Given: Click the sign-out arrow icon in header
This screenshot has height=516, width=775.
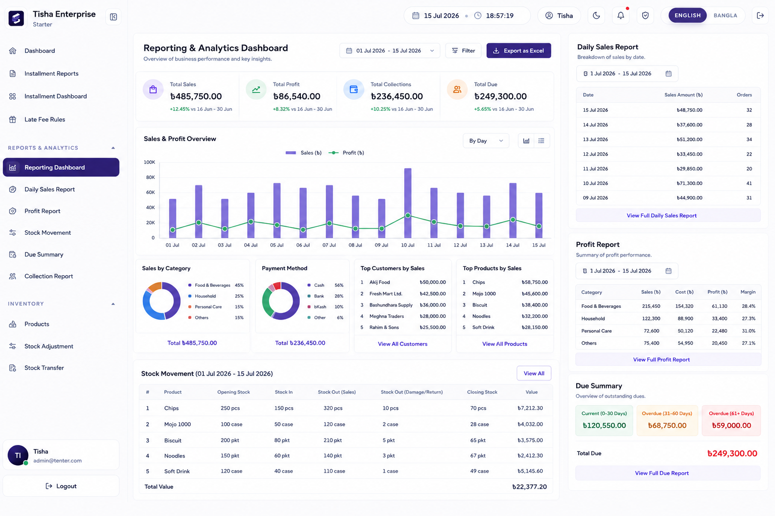Looking at the screenshot, I should tap(760, 16).
